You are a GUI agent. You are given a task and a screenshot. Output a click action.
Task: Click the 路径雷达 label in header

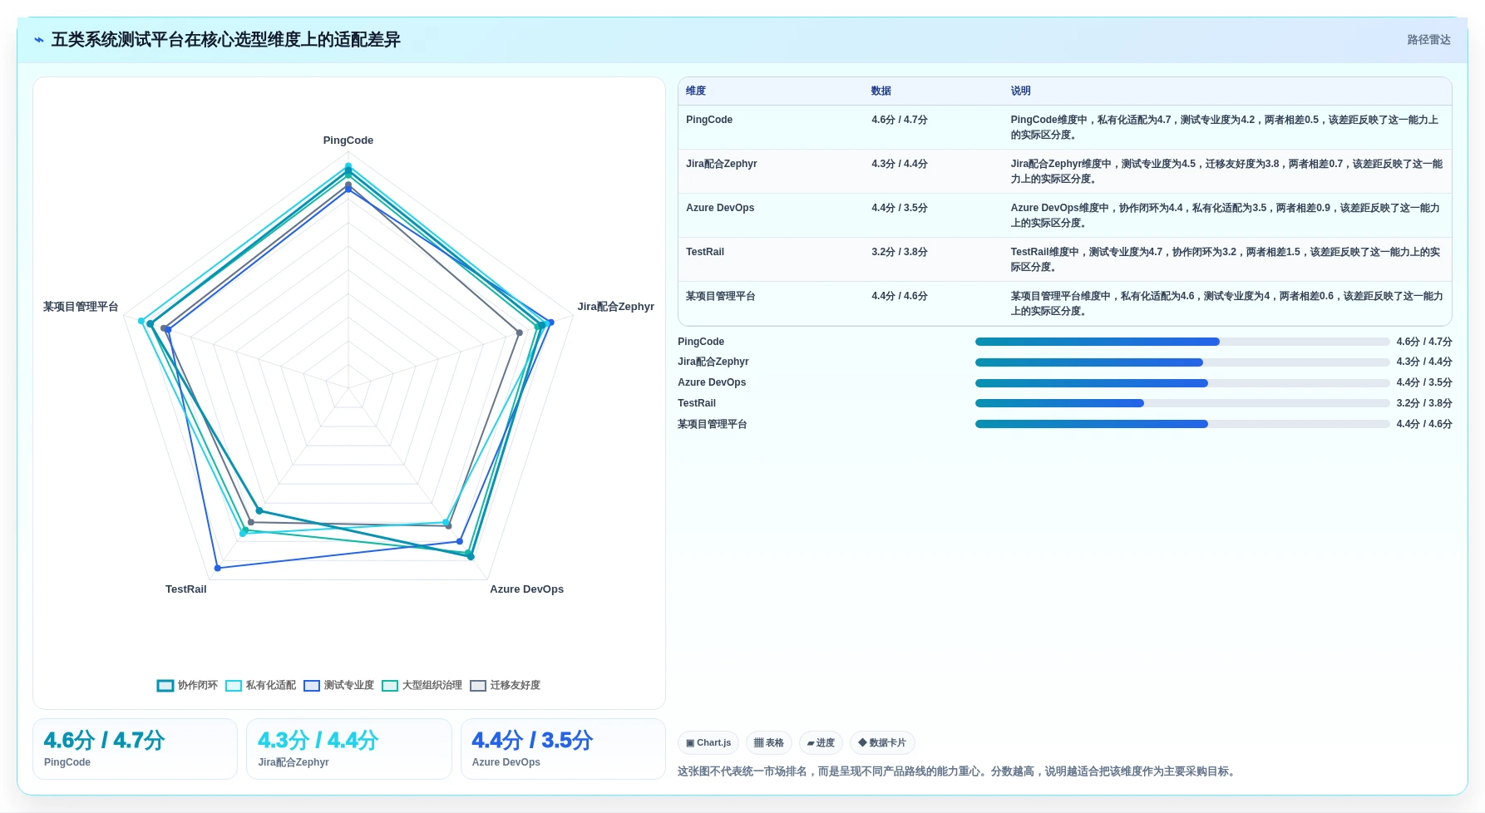click(x=1428, y=40)
